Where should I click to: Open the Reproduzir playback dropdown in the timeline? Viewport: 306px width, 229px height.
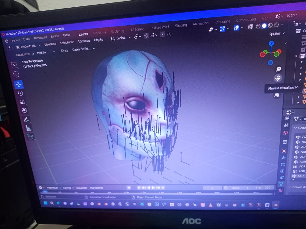tap(54, 188)
